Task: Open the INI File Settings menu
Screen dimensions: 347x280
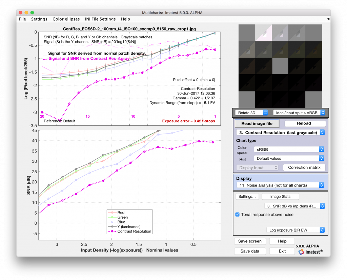Action: click(x=100, y=19)
